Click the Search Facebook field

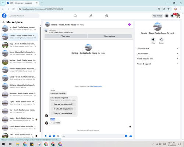pyautogui.click(x=24, y=16)
